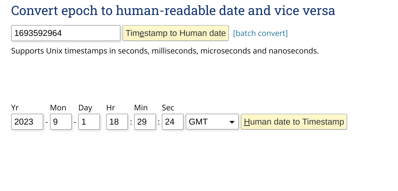
Task: Click the day field showing 1
Action: tap(89, 121)
